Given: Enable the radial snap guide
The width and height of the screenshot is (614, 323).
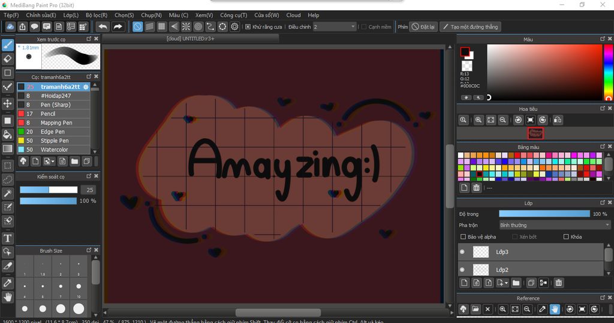Looking at the screenshot, I should 186,26.
